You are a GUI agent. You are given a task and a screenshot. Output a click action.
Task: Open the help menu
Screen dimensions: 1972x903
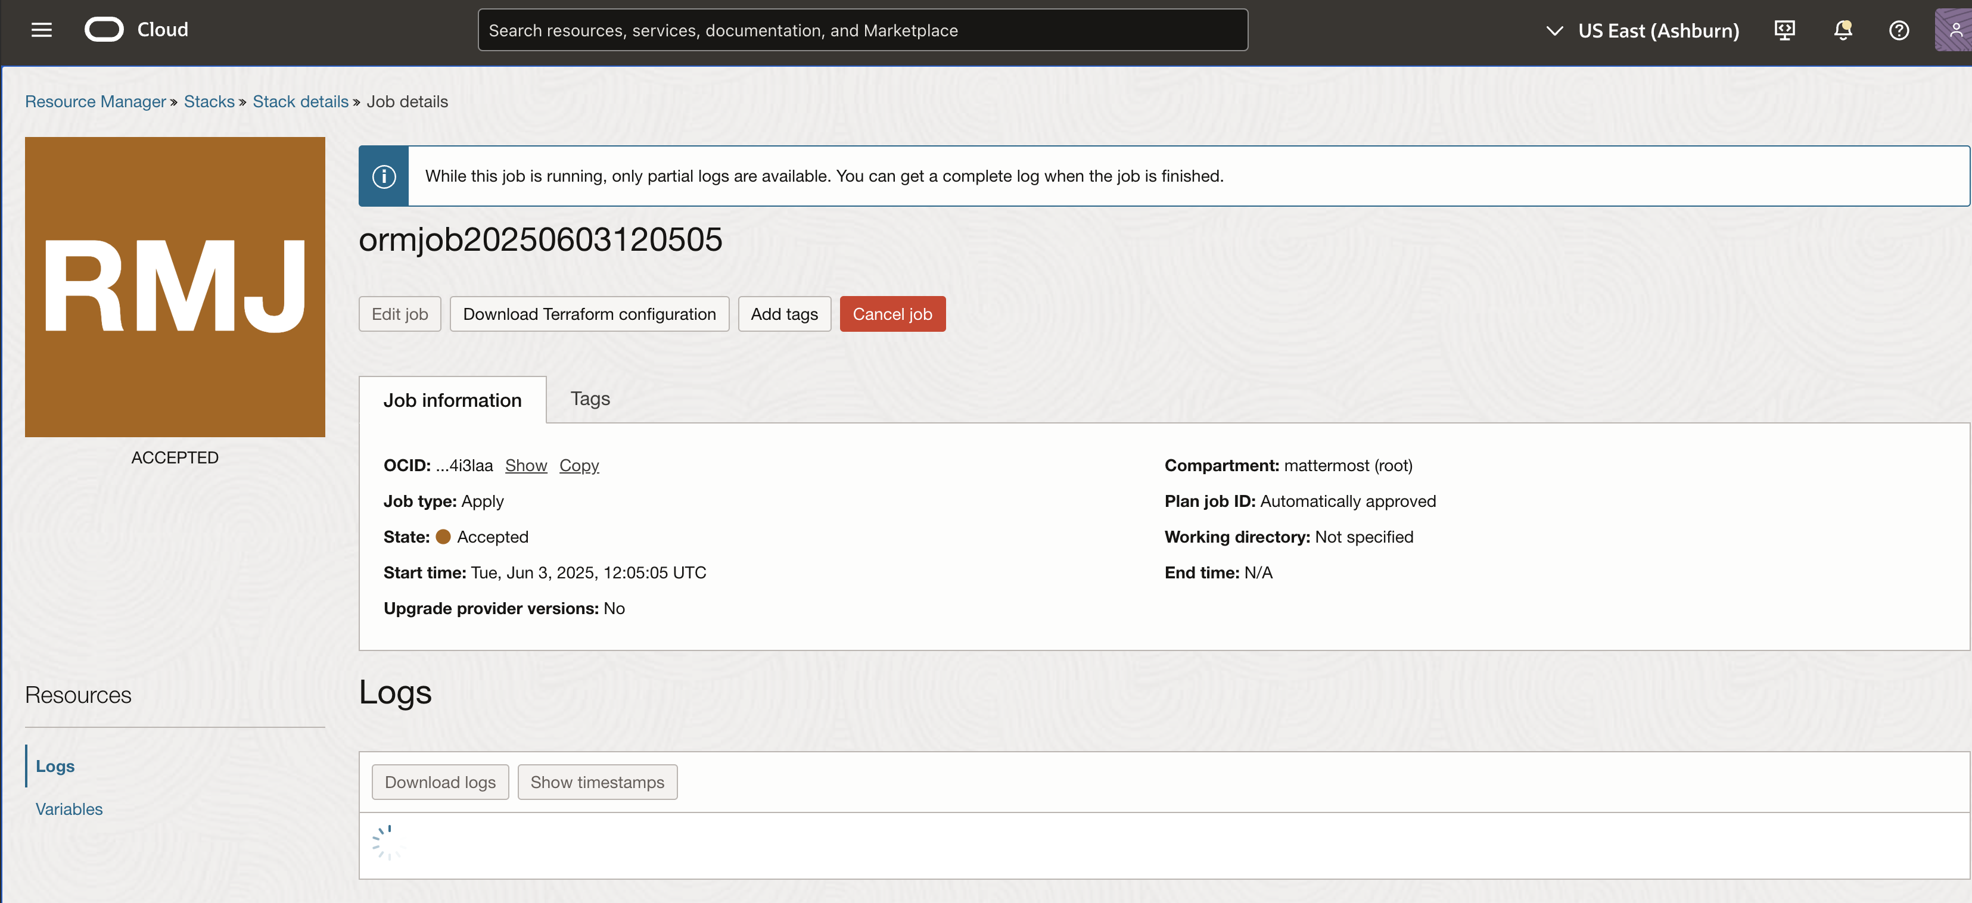(1899, 30)
